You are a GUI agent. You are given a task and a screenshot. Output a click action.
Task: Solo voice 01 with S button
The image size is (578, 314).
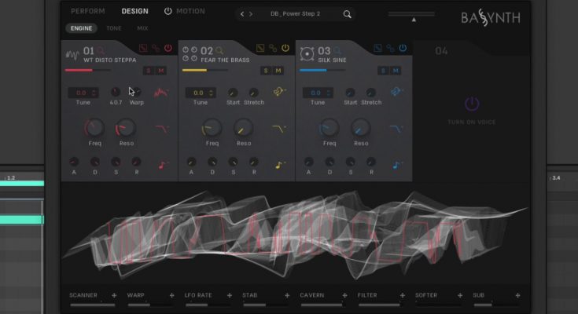tap(148, 71)
